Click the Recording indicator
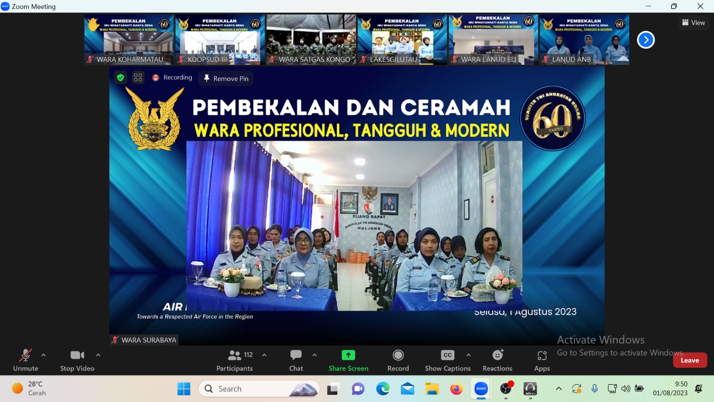 click(x=172, y=78)
